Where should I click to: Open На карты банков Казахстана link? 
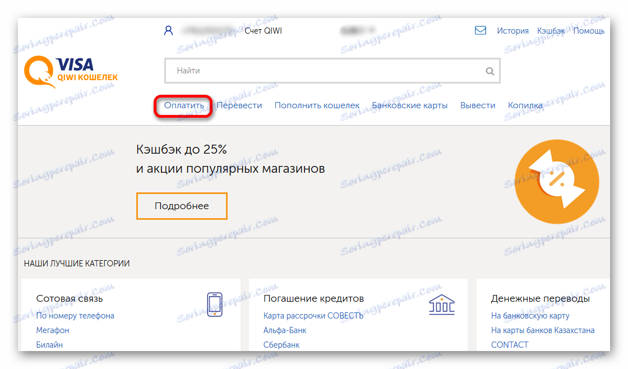click(x=543, y=330)
